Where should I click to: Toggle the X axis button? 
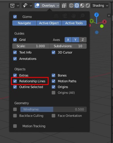(x=68, y=40)
